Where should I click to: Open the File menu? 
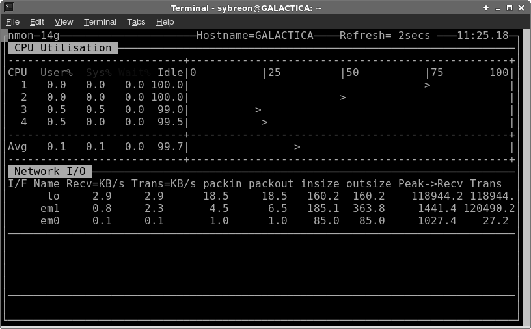coord(12,21)
